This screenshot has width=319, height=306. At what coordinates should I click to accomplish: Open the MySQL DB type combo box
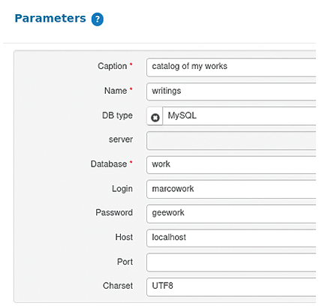[239, 116]
